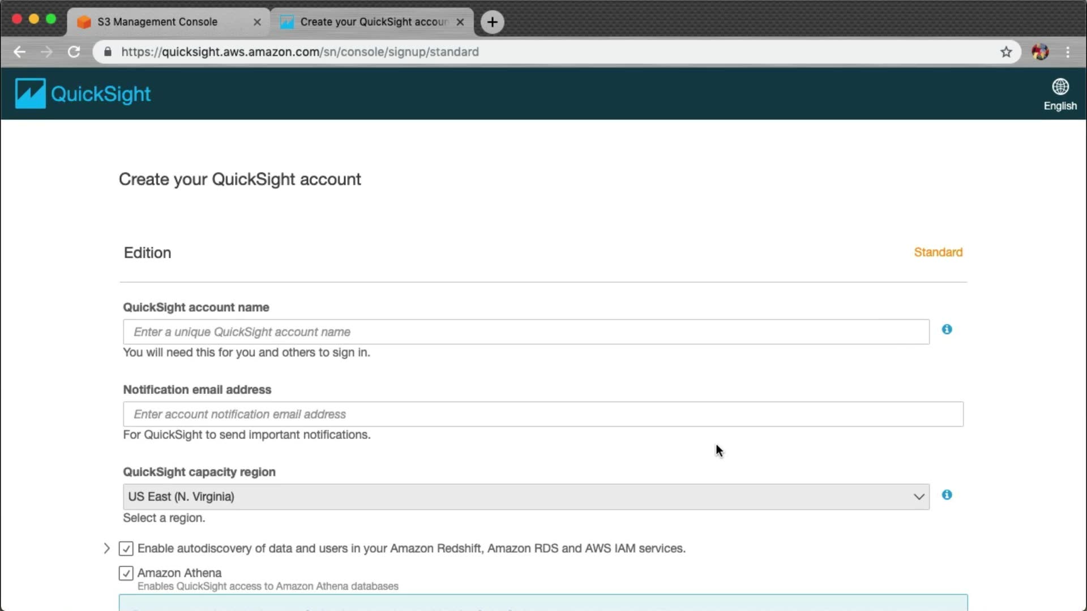The height and width of the screenshot is (611, 1087).
Task: Click the Standard edition link
Action: (938, 252)
